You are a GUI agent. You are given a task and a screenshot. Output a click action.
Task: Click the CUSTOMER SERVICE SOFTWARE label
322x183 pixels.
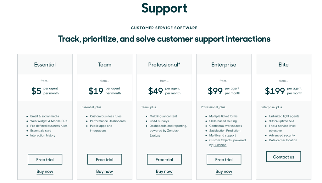pos(164,28)
